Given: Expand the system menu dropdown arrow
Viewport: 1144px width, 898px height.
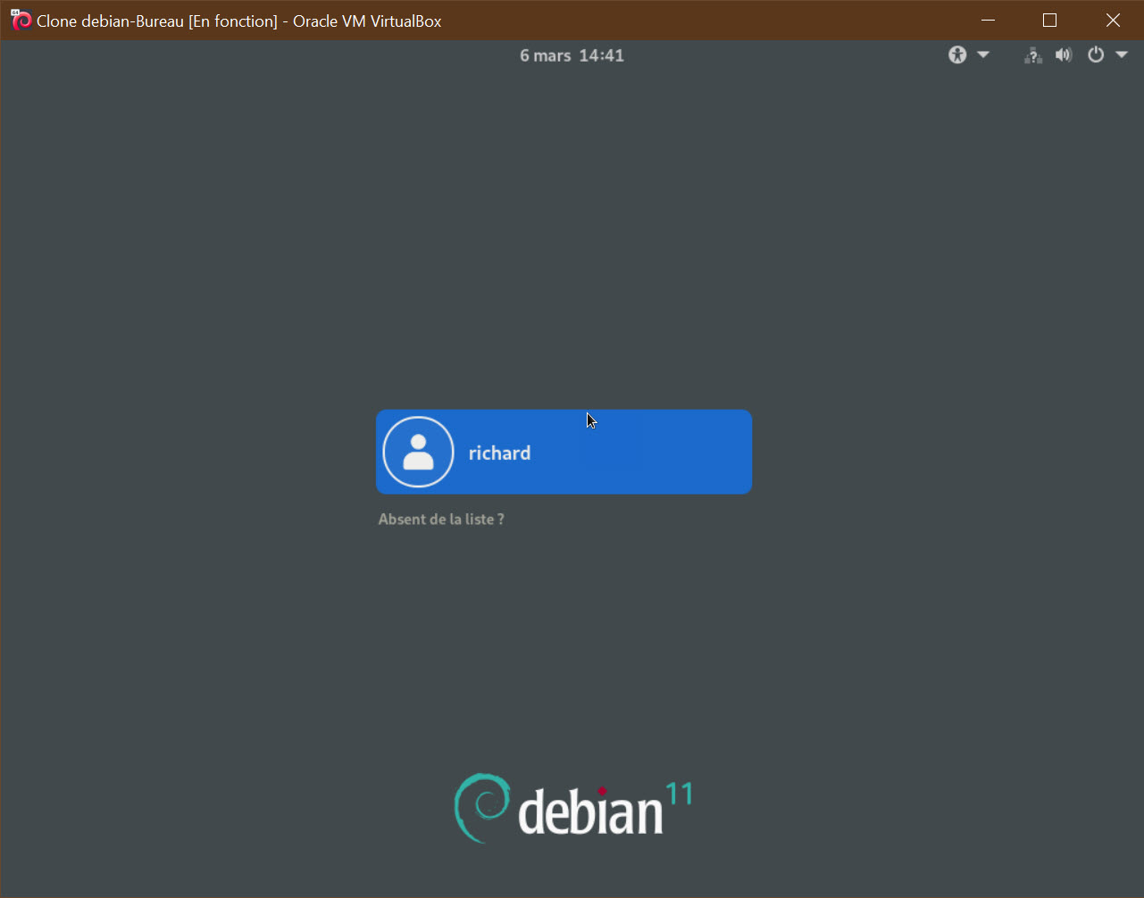Looking at the screenshot, I should point(1122,55).
